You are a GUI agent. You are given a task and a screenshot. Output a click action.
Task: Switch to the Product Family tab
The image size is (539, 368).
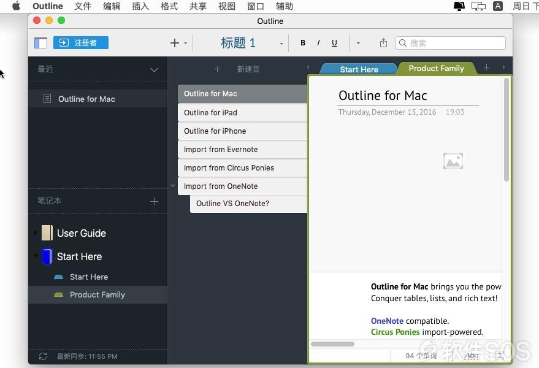(436, 68)
